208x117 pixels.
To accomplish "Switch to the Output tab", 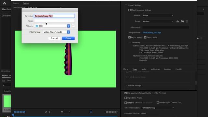I will point(26,3).
